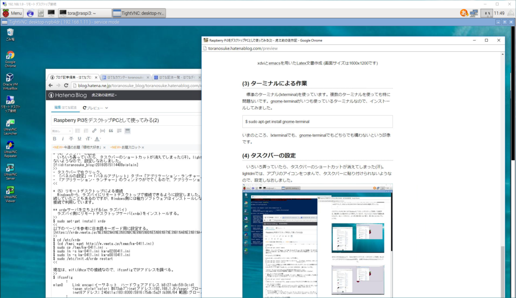Toggle strikethrough formatting
The width and height of the screenshot is (516, 298).
71,139
